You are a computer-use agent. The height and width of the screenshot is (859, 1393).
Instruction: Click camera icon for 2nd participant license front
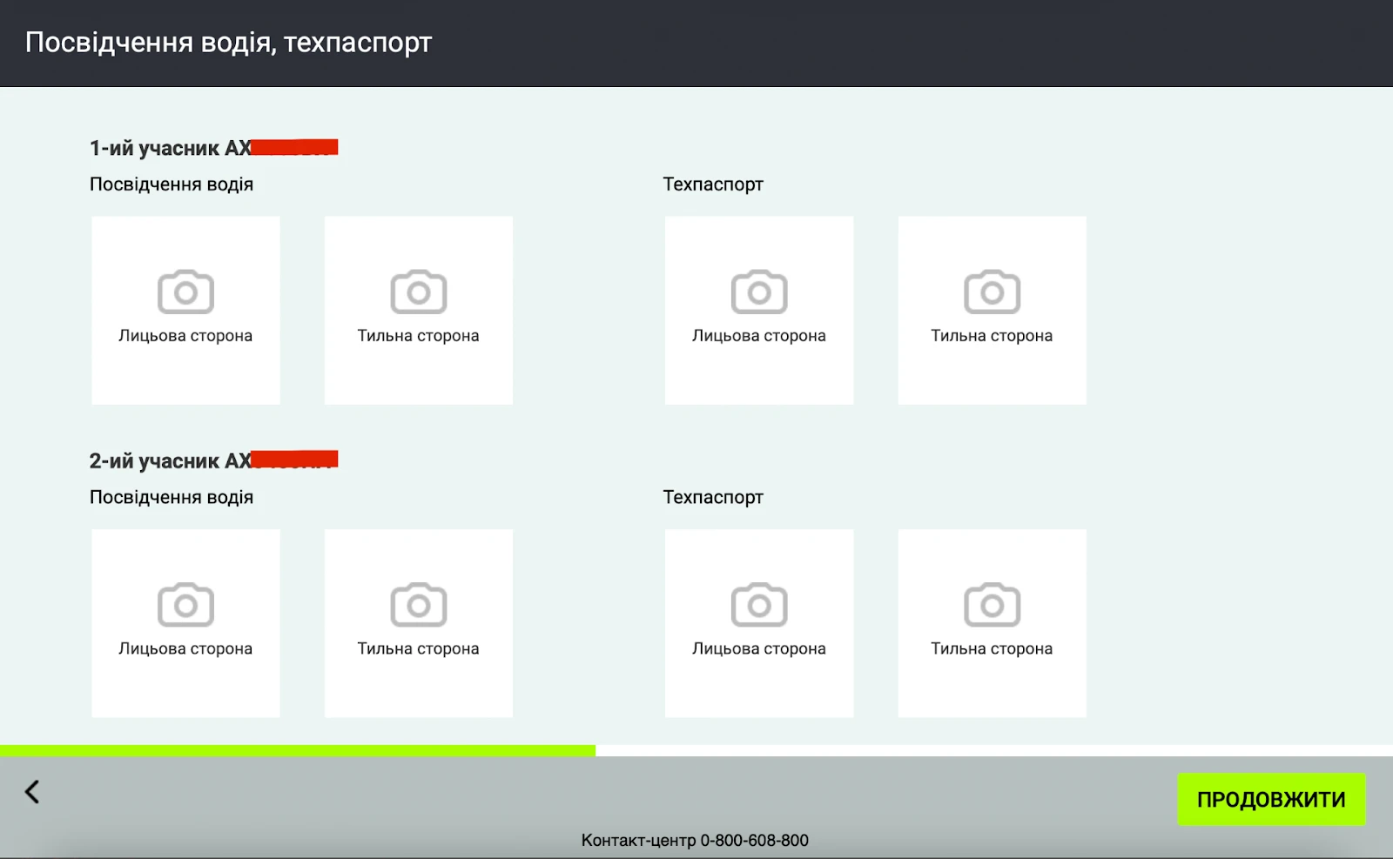[x=185, y=605]
